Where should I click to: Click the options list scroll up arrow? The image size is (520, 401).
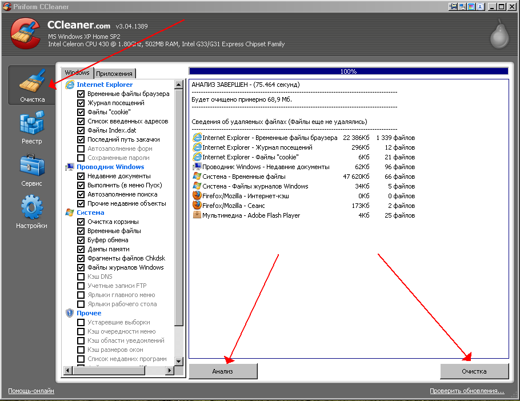click(179, 85)
